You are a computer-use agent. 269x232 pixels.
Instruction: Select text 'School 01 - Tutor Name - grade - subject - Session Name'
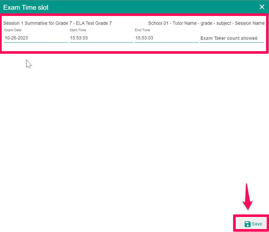coord(206,23)
